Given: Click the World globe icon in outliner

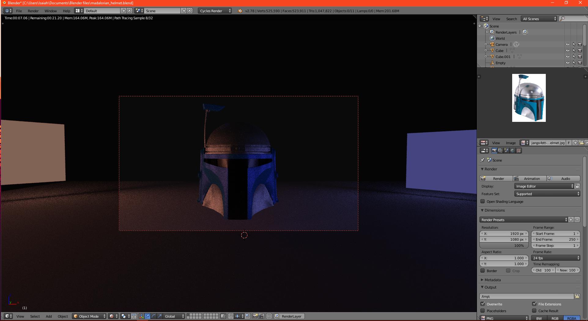Looking at the screenshot, I should pos(492,38).
